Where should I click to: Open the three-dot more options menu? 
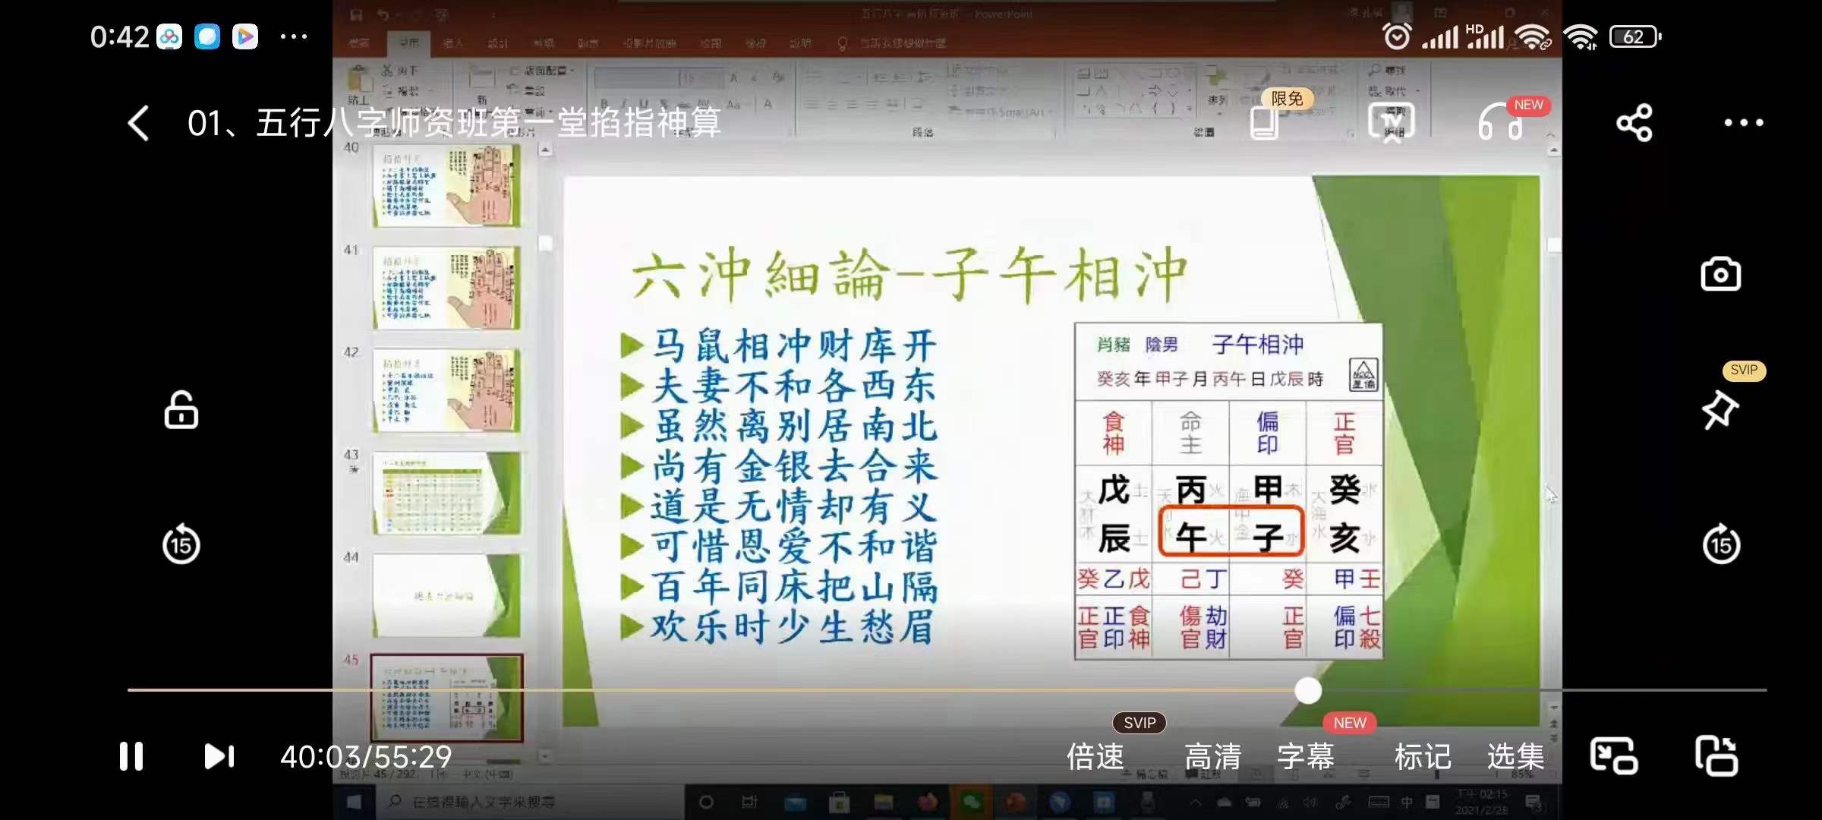pos(1742,121)
